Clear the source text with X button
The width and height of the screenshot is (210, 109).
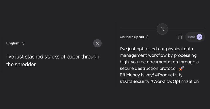[x=97, y=43]
